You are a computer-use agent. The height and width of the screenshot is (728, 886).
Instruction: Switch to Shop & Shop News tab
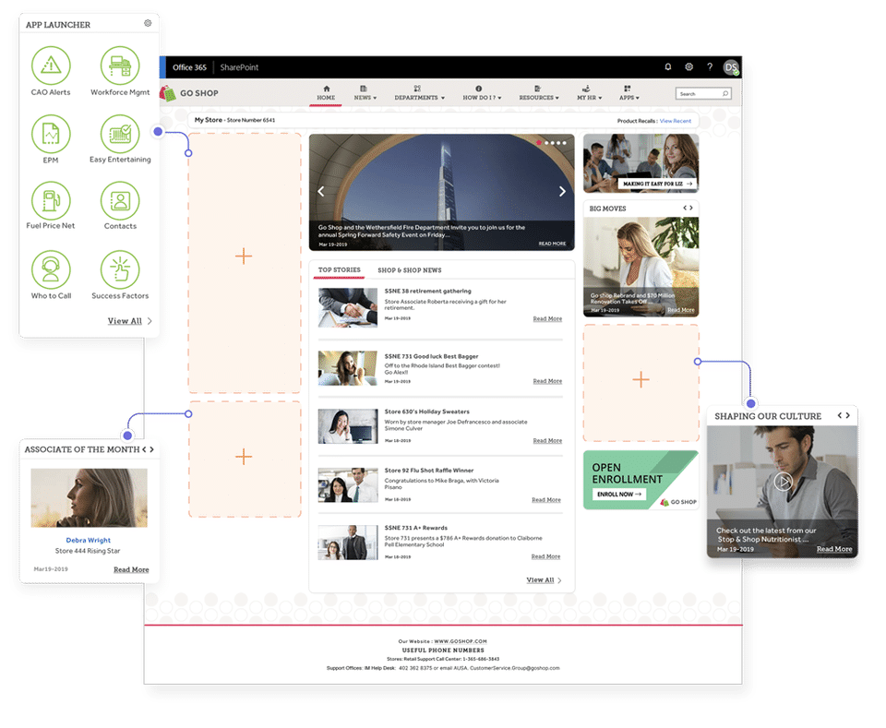pos(410,270)
